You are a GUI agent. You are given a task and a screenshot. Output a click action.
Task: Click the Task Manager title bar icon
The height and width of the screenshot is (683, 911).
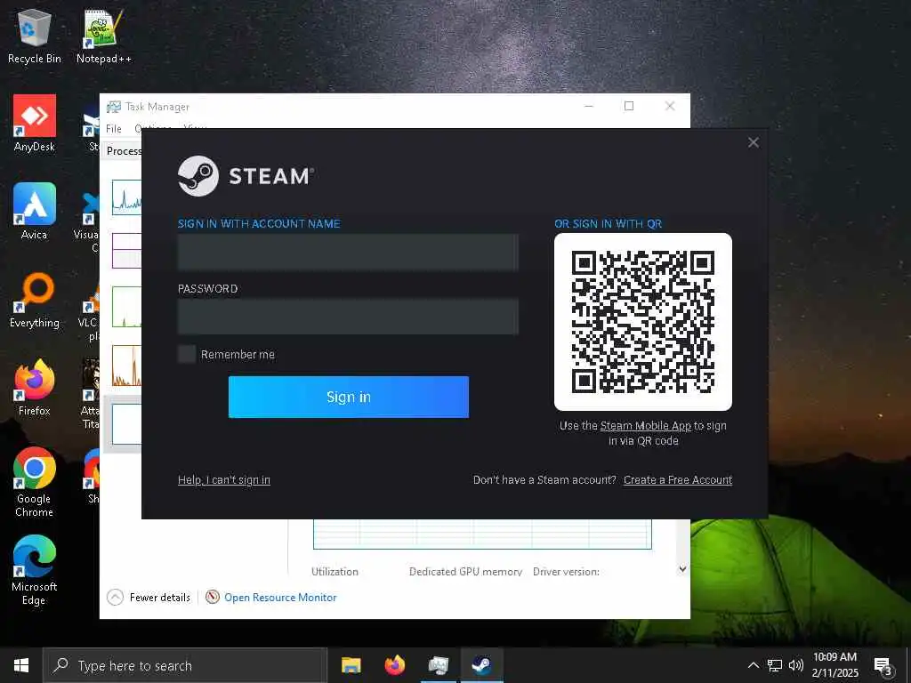pyautogui.click(x=114, y=107)
